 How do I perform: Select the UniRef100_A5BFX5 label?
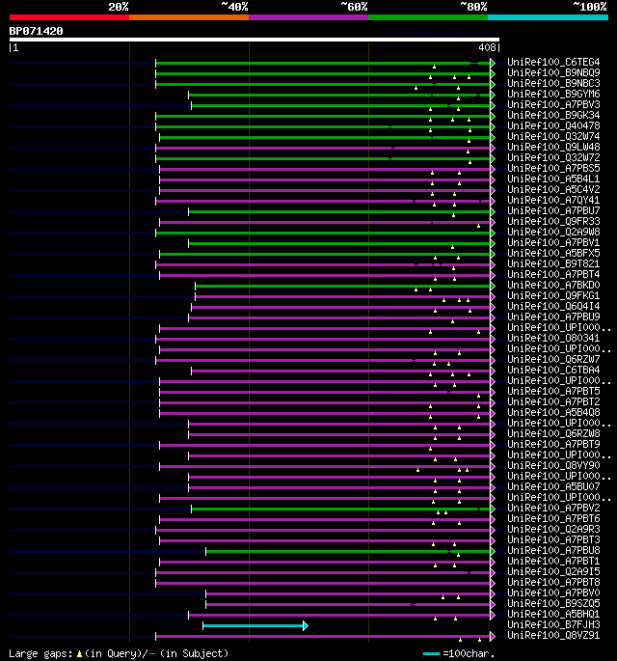tap(553, 253)
